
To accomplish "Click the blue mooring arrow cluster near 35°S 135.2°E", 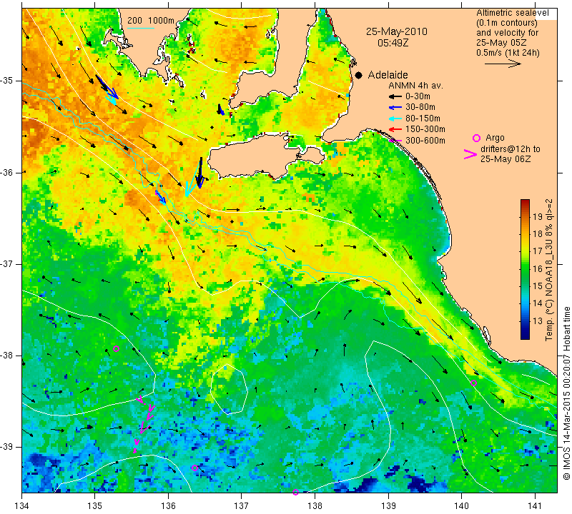I will click(108, 89).
